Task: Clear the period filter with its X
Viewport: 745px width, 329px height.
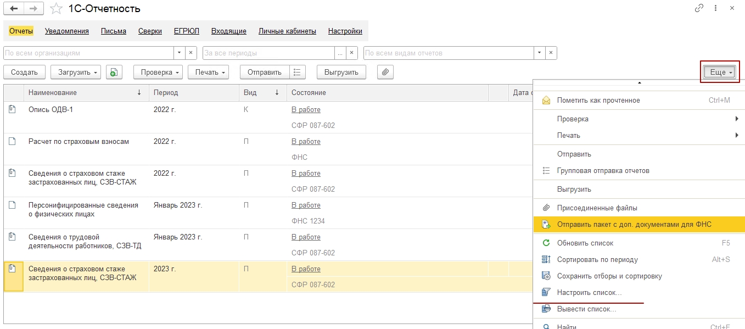Action: pos(352,53)
